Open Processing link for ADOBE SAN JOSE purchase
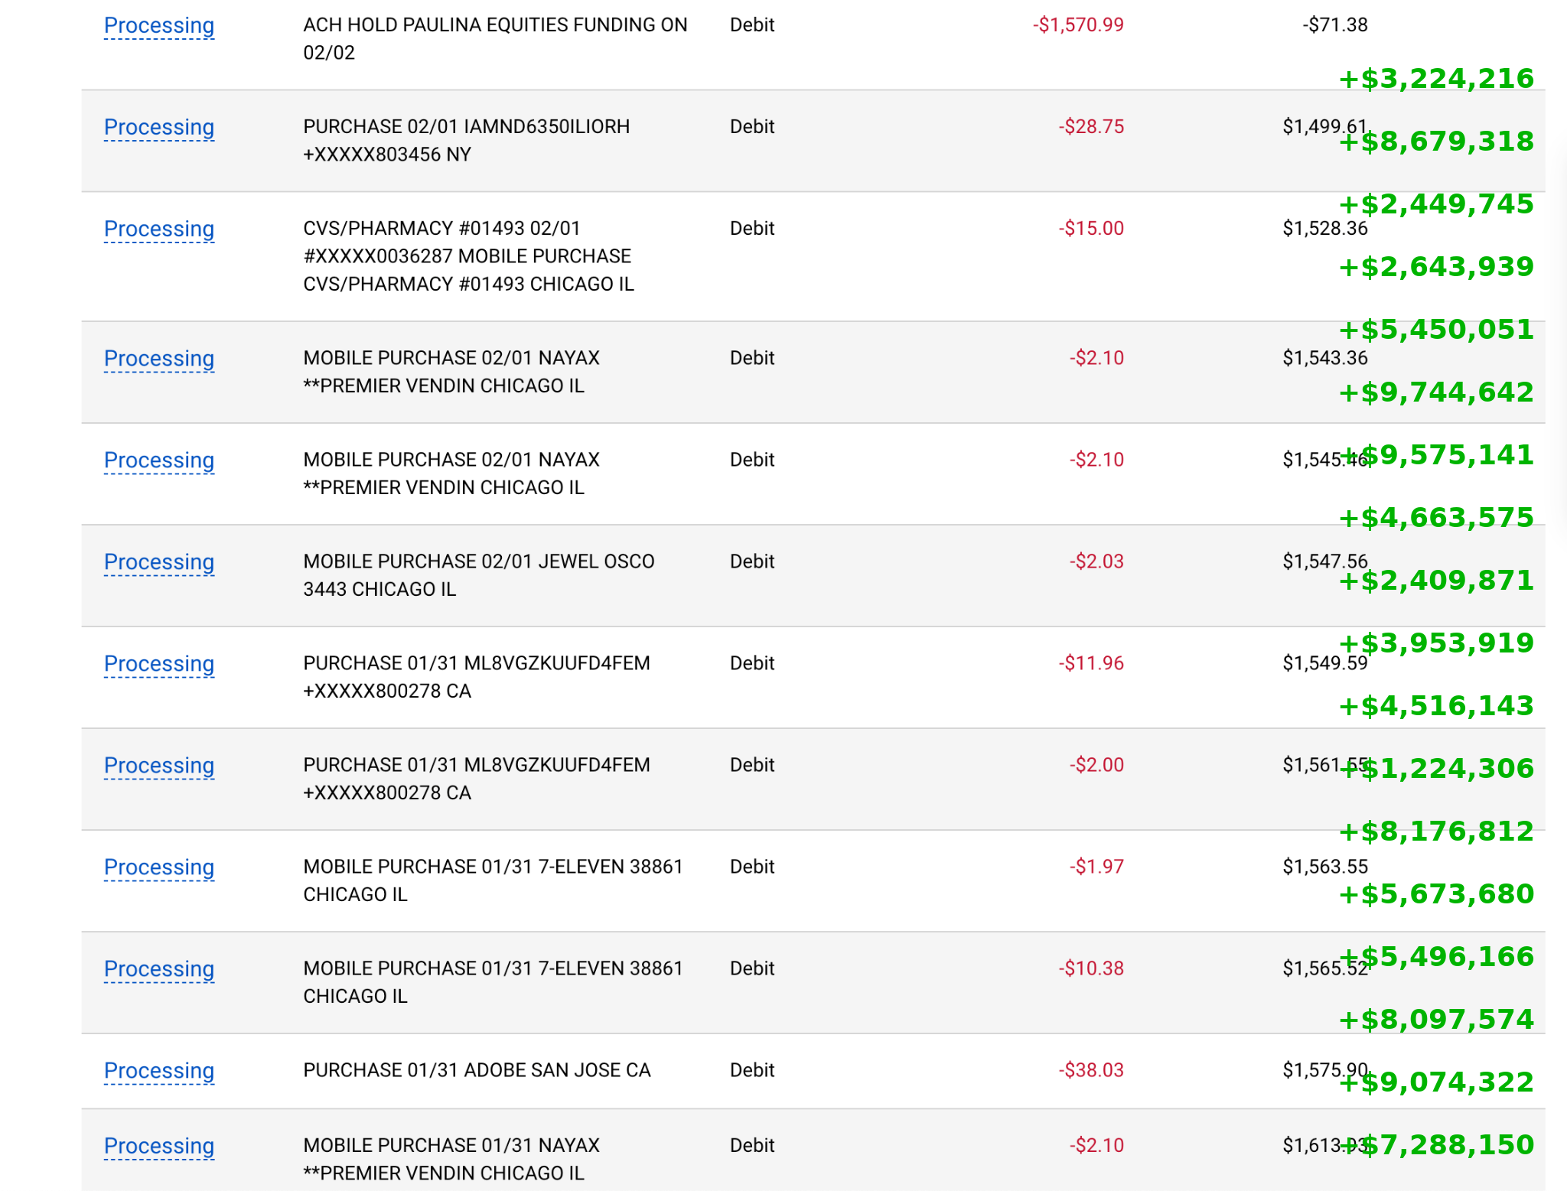Viewport: 1567px width, 1191px height. [x=158, y=1070]
